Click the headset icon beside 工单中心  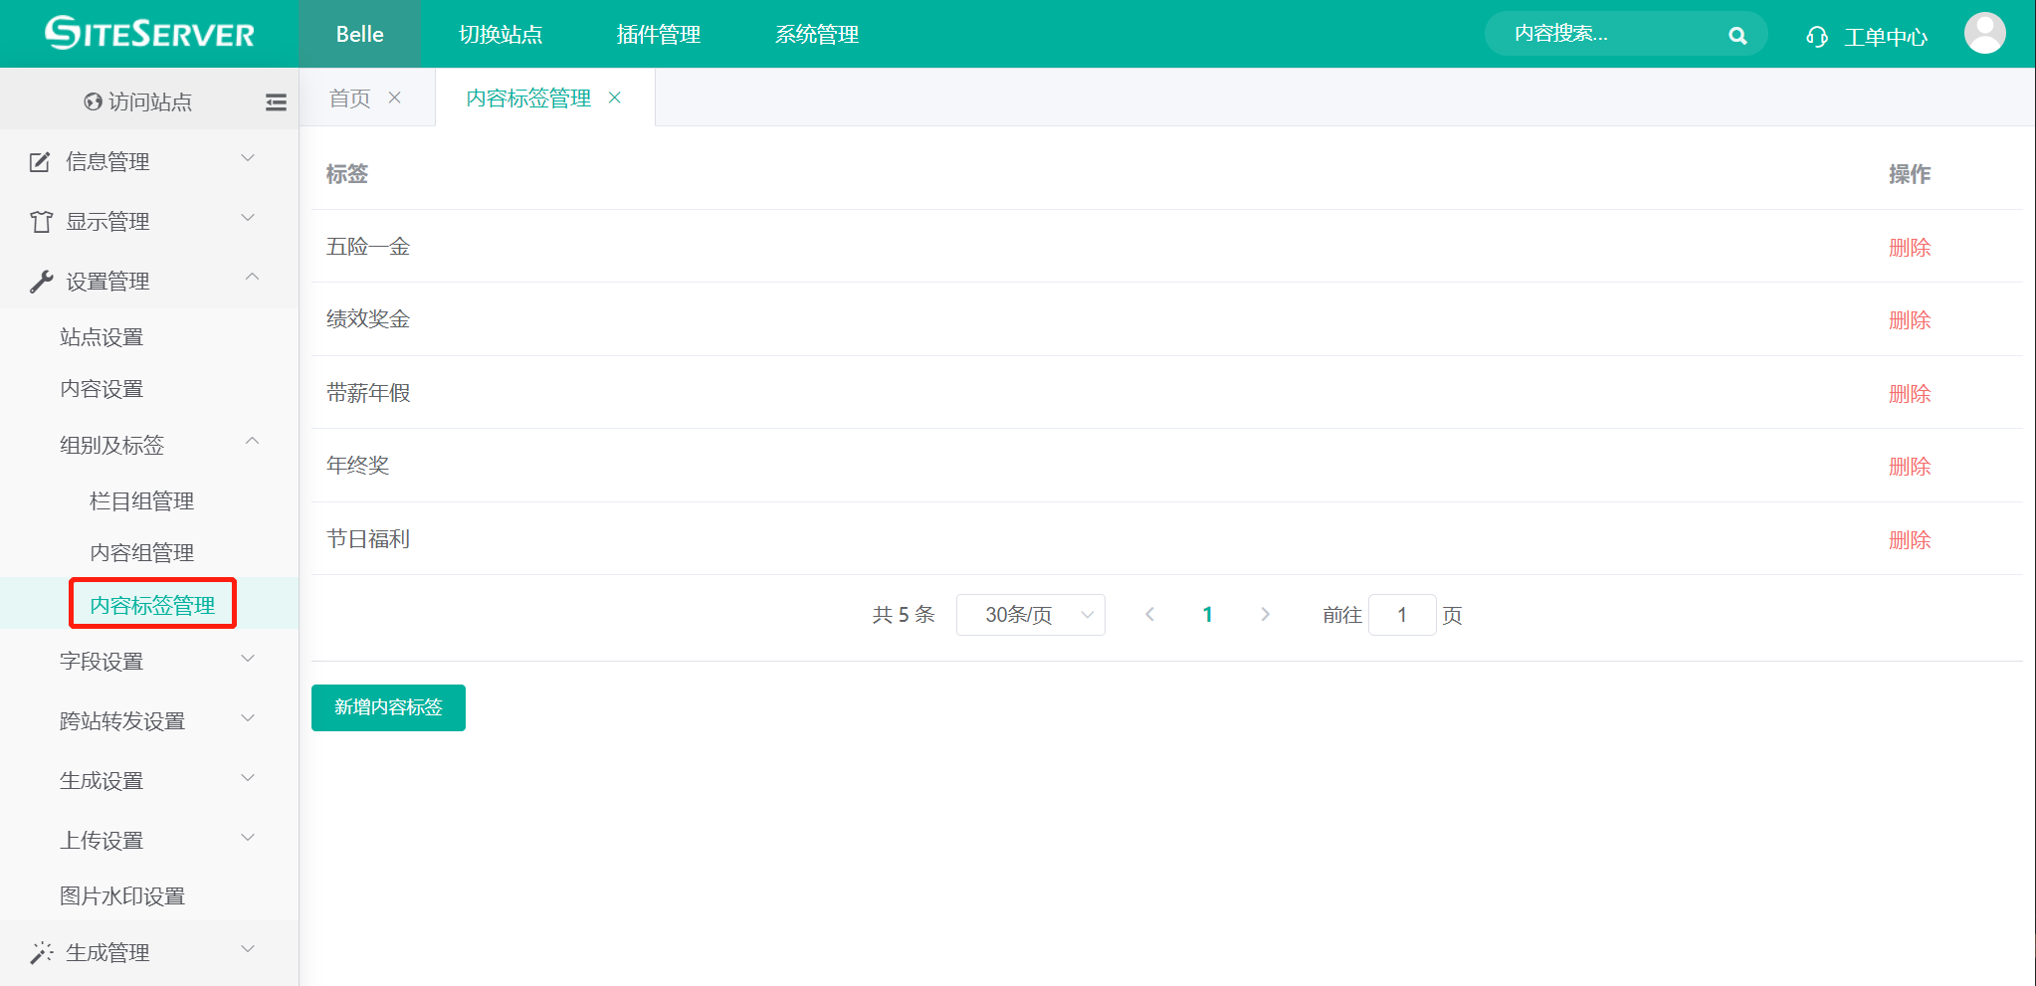1817,35
